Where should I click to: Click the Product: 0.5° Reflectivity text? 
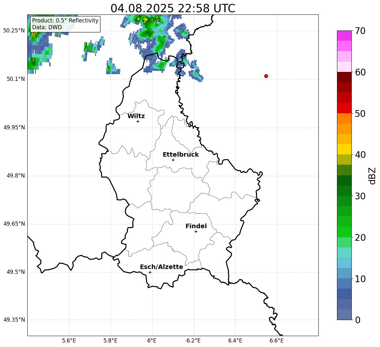pyautogui.click(x=65, y=21)
